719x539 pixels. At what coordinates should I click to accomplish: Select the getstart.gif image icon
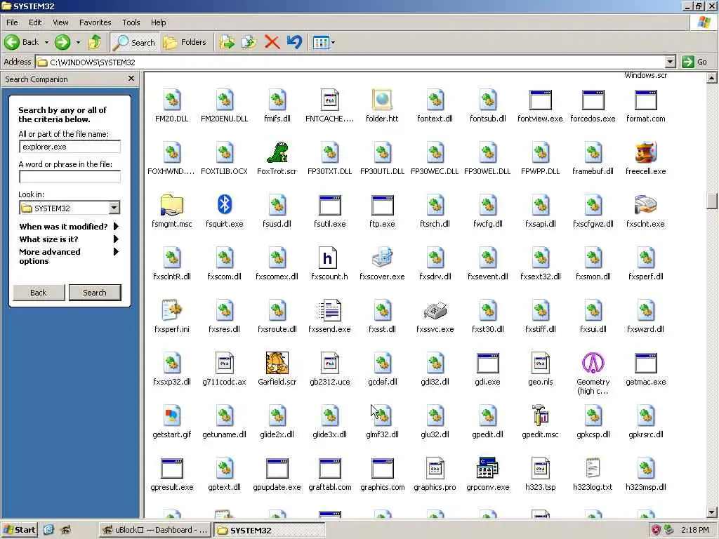tap(172, 415)
